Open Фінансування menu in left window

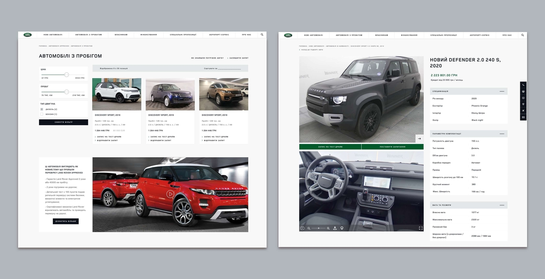tap(149, 35)
